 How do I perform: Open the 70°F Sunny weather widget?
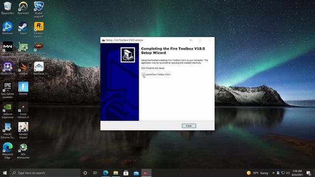(x=257, y=173)
